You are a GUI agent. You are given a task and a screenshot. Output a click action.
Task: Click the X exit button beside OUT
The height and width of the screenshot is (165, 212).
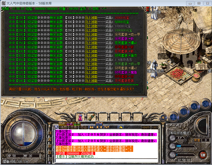[155, 127]
